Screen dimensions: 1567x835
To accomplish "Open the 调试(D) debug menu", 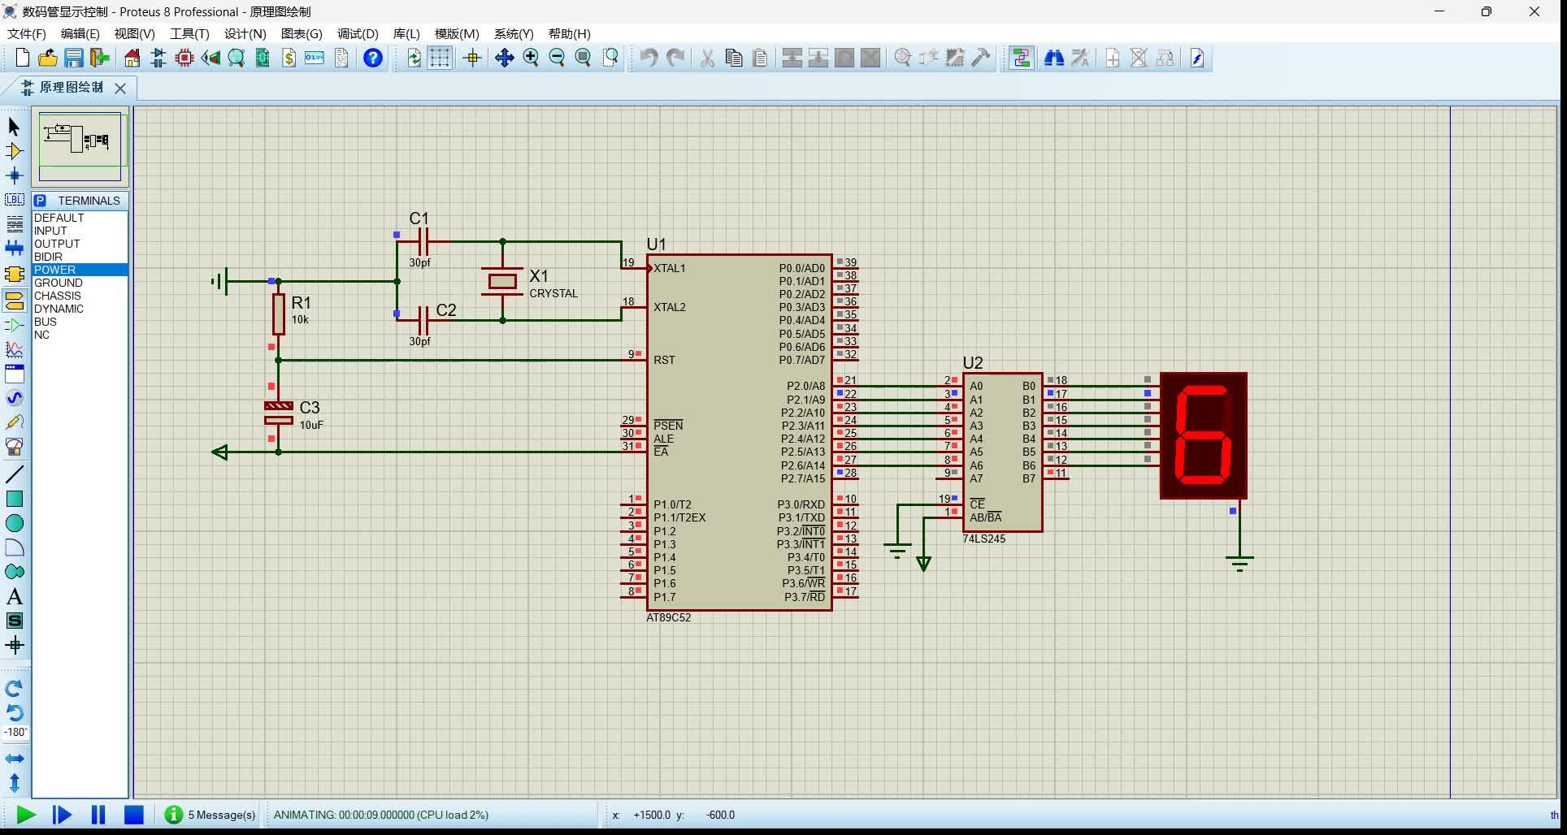I will (358, 33).
